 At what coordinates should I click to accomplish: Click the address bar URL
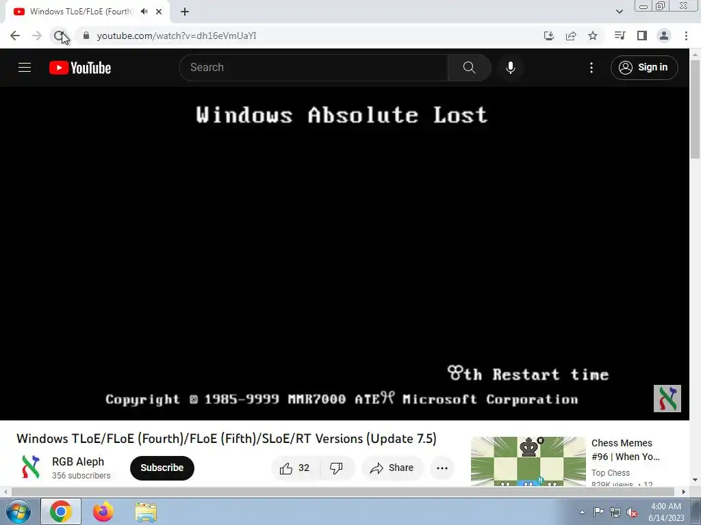coord(177,36)
